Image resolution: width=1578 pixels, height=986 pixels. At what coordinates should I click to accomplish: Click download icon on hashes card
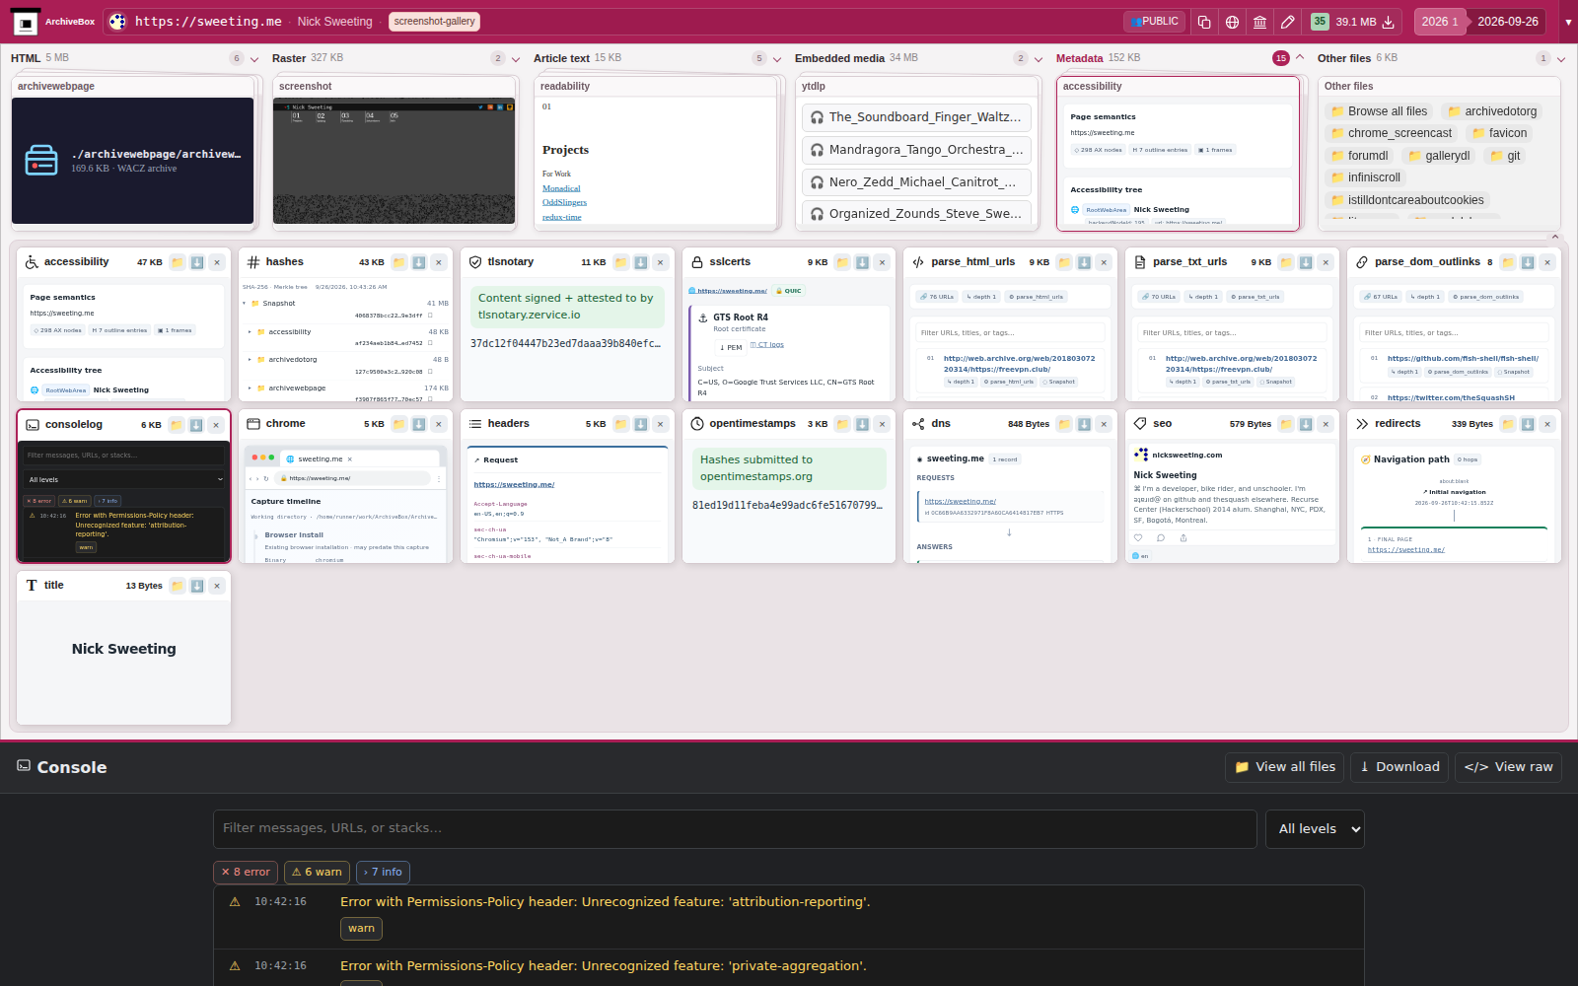[419, 262]
